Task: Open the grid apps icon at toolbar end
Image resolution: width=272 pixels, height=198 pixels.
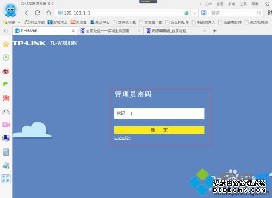Action: (270, 13)
